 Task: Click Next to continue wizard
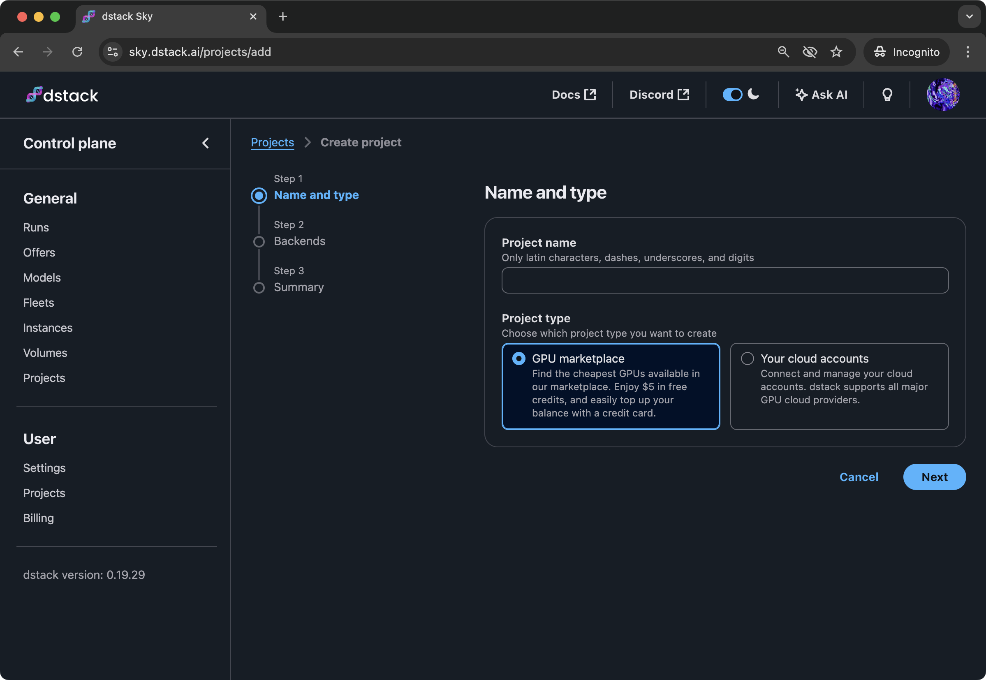pyautogui.click(x=934, y=477)
